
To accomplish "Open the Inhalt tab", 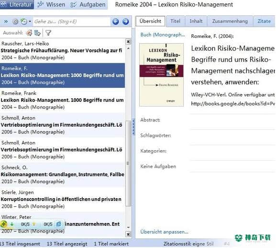I will pyautogui.click(x=196, y=21).
